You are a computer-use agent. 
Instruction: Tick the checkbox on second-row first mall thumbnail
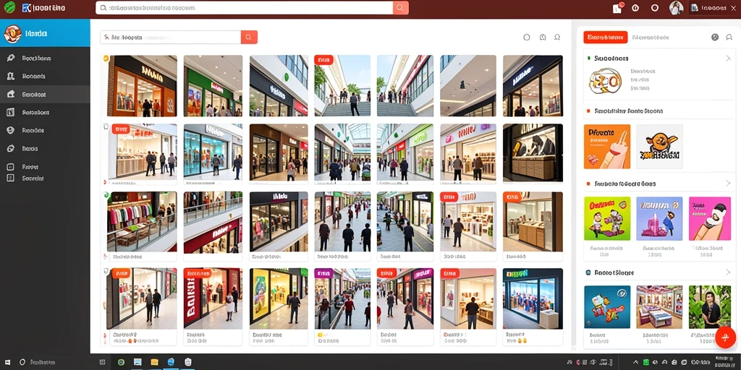(106, 127)
